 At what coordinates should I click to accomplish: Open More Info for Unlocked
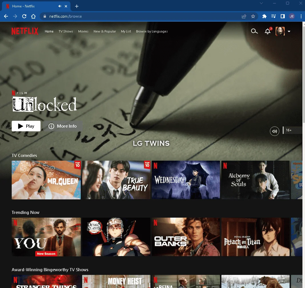coord(63,126)
